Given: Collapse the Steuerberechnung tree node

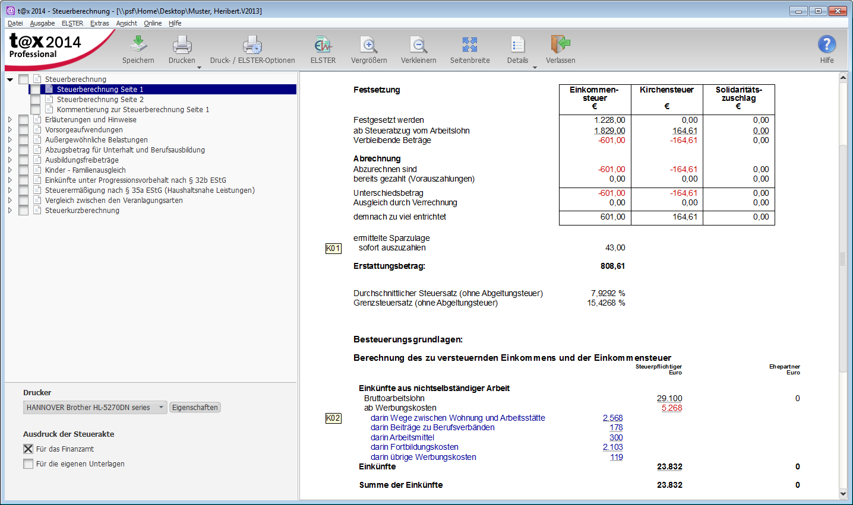Looking at the screenshot, I should point(10,80).
